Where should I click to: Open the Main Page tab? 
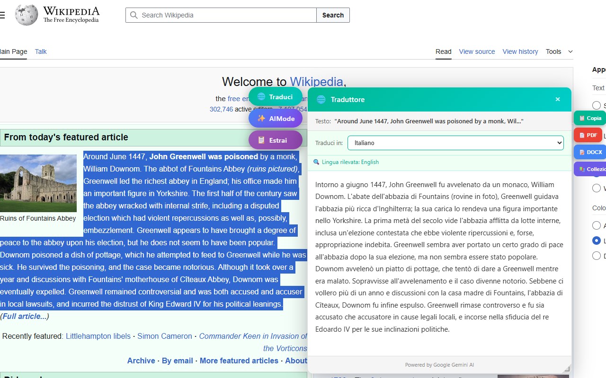pyautogui.click(x=14, y=52)
